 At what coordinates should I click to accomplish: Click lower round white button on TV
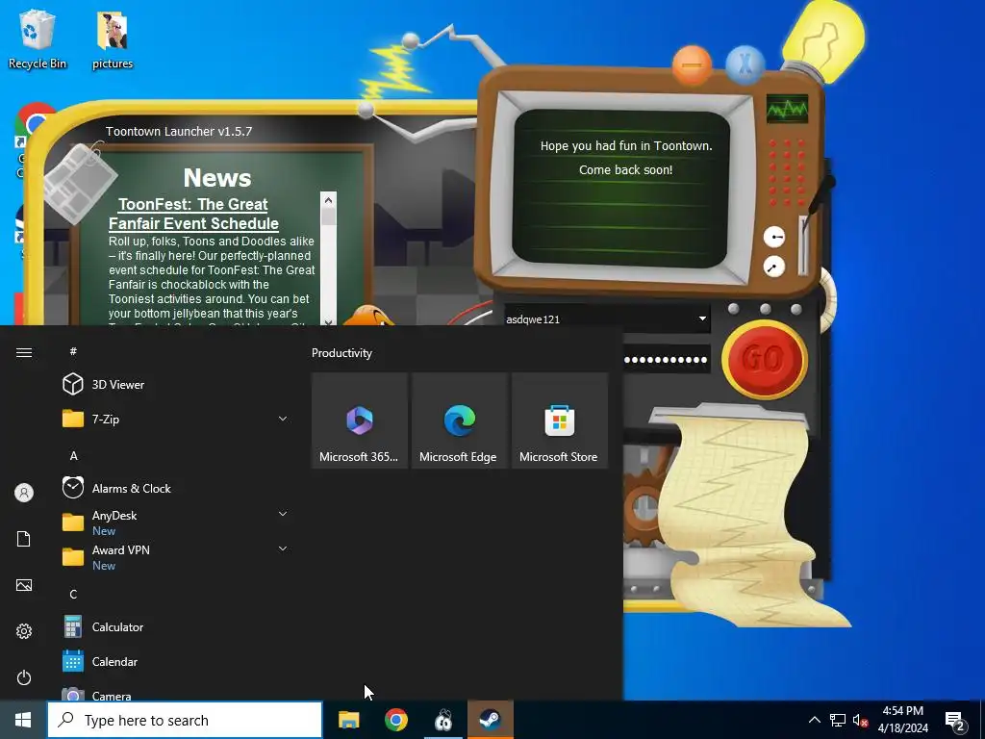pos(774,267)
